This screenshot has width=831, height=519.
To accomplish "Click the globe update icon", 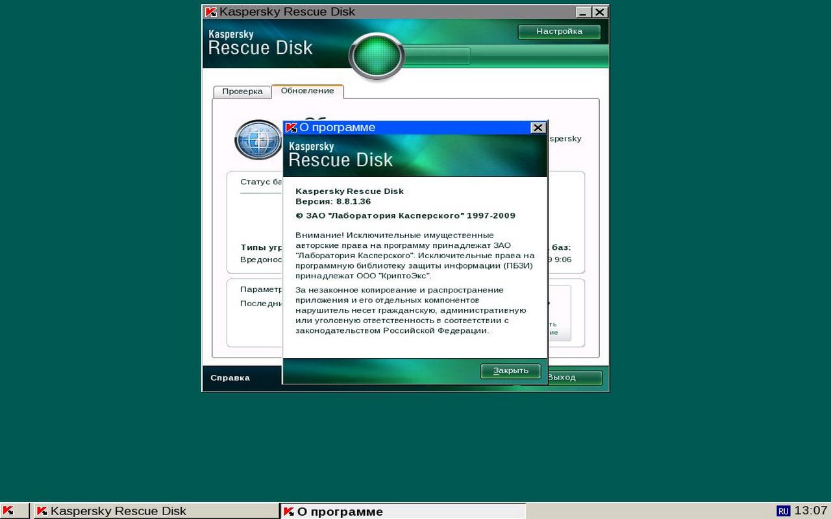I will (x=258, y=139).
